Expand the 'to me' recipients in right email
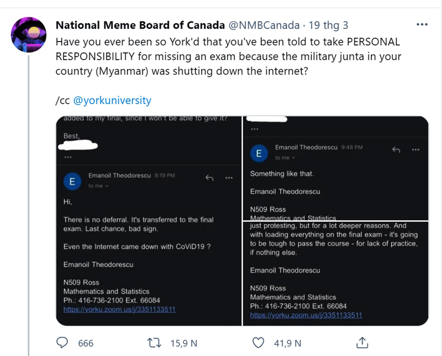 (284, 158)
